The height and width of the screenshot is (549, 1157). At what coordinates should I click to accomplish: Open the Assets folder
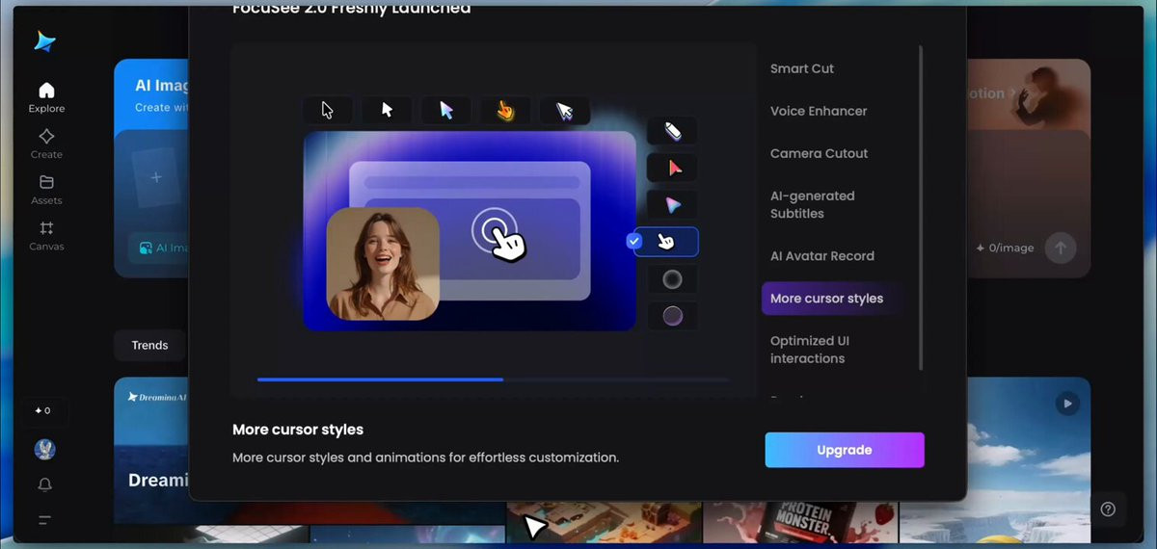(x=46, y=190)
